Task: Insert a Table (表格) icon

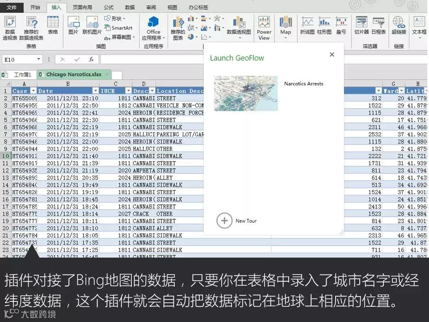Action: pos(53,25)
